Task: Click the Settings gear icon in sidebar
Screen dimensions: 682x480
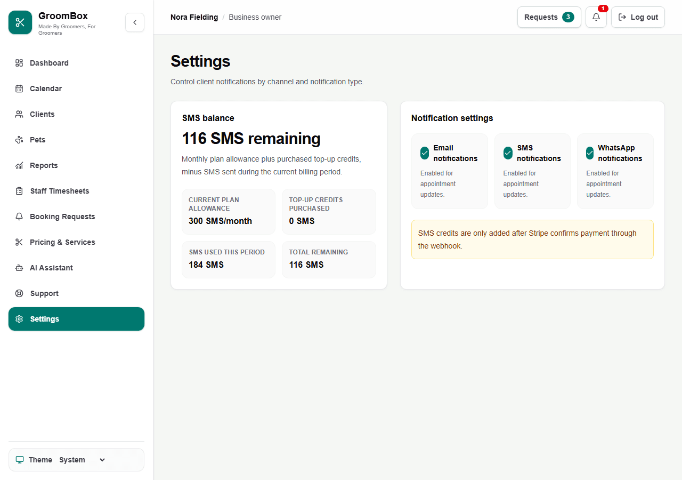Action: pos(19,319)
